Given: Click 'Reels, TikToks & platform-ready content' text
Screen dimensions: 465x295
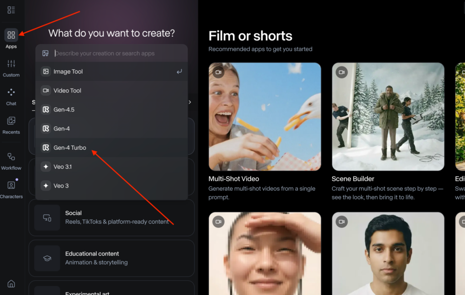Looking at the screenshot, I should (x=117, y=222).
